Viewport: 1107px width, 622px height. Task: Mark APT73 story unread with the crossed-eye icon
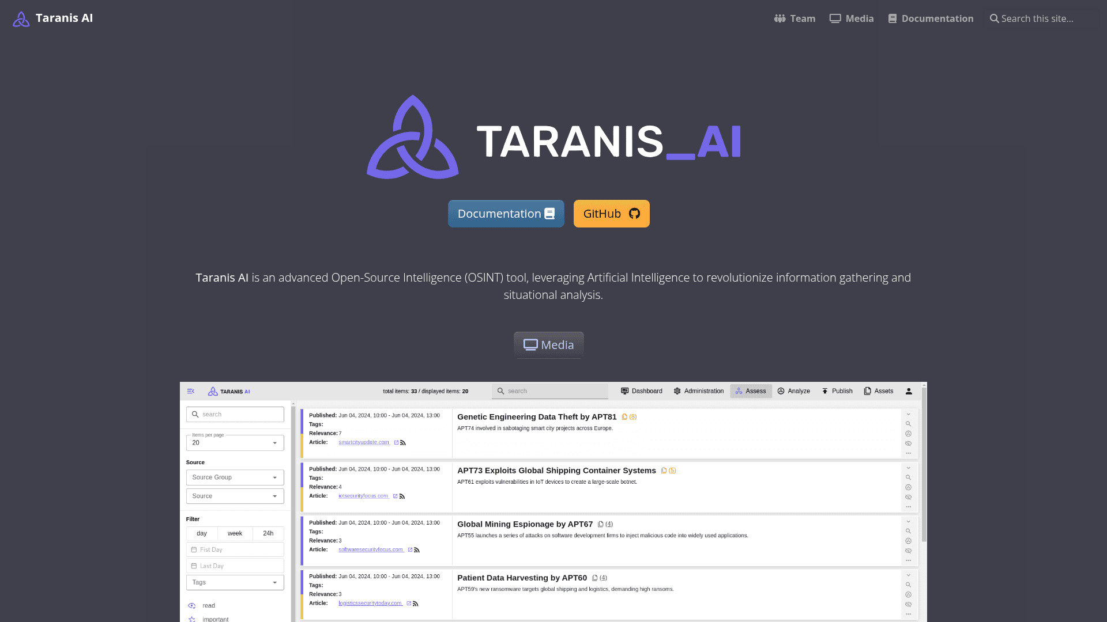point(908,497)
